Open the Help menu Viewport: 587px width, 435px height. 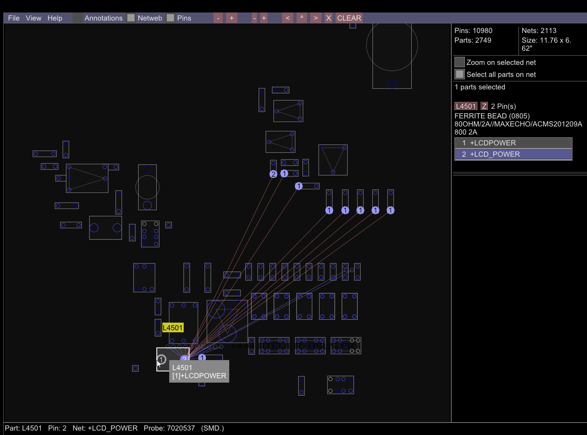(x=55, y=18)
